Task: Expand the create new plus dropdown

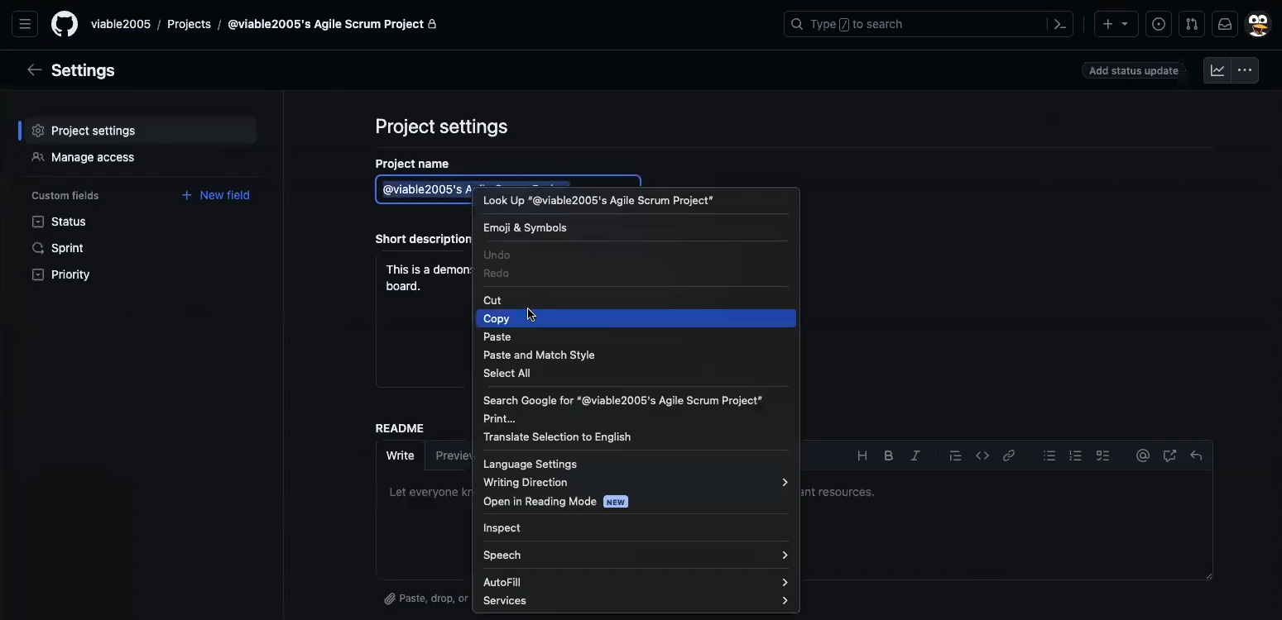Action: [x=1116, y=25]
